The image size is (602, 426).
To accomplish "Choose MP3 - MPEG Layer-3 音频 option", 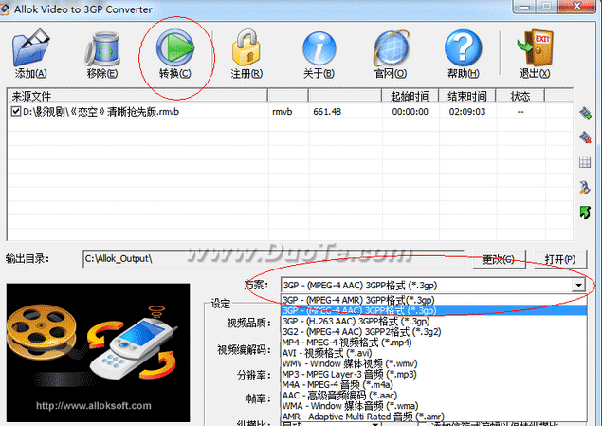I will tap(434, 374).
